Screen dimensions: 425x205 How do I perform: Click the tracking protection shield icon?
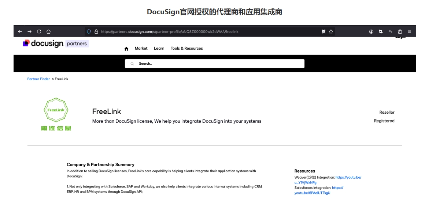tap(89, 32)
